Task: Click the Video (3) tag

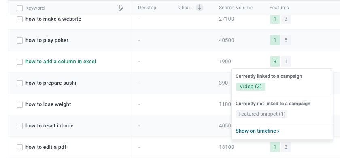Action: (x=251, y=87)
